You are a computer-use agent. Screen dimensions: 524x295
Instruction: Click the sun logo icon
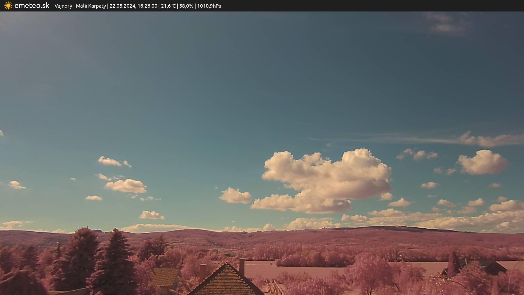[x=8, y=6]
